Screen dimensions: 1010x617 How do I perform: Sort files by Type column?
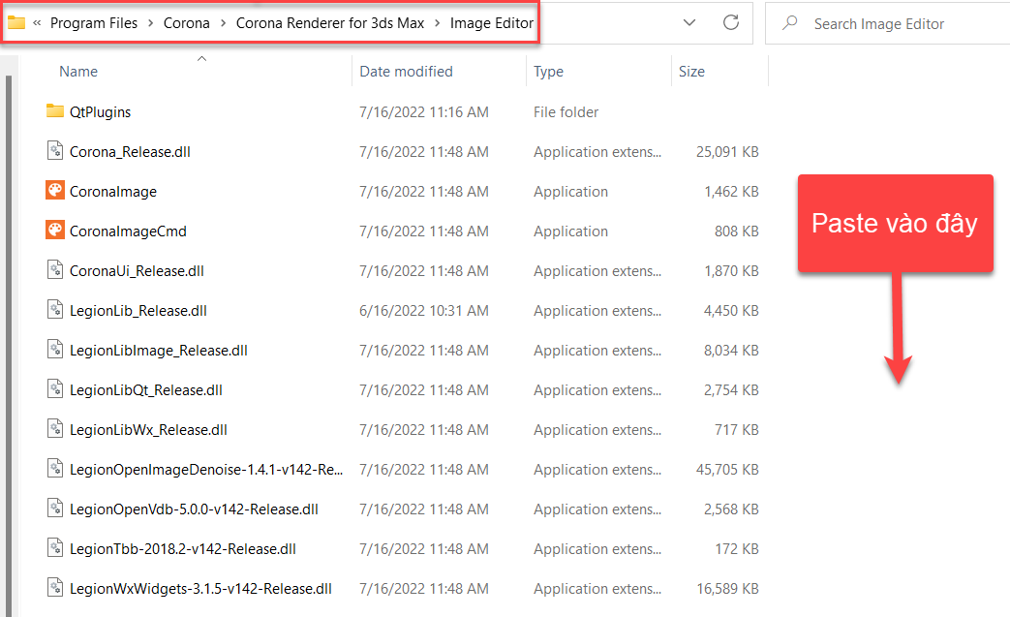click(548, 72)
